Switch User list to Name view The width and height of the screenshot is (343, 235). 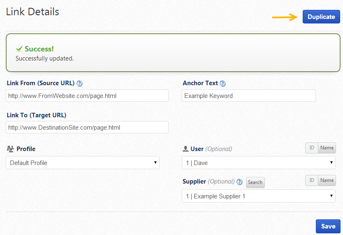click(327, 148)
